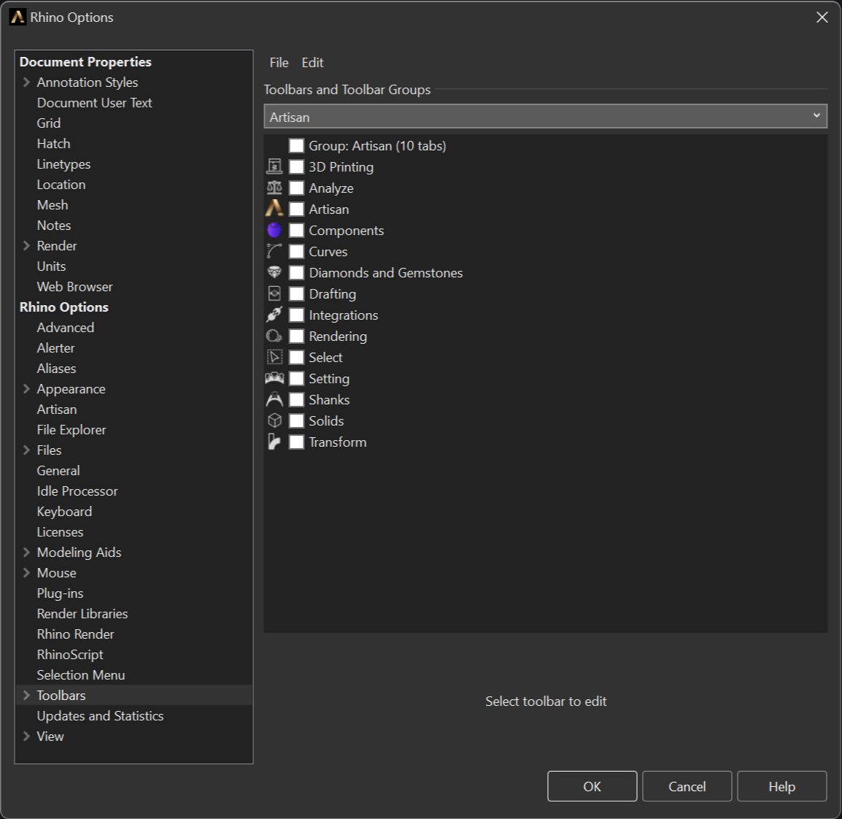Select the Drafting toolbar label
Viewport: 842px width, 819px height.
[333, 293]
